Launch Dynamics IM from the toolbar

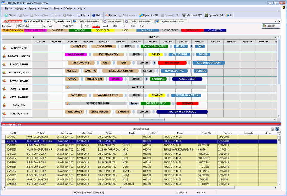click(x=214, y=15)
